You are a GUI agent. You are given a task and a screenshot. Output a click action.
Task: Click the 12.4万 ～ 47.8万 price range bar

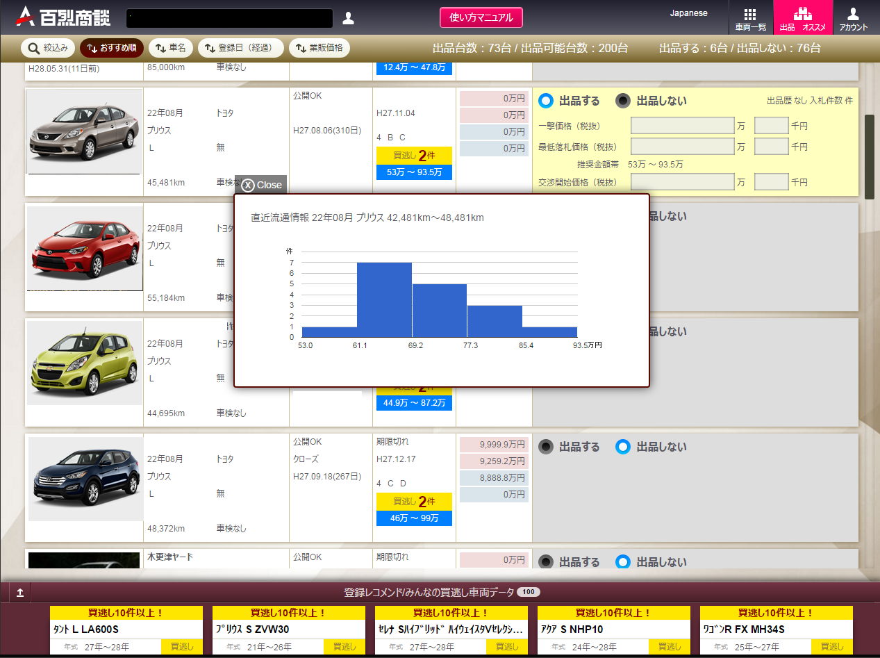(x=414, y=67)
